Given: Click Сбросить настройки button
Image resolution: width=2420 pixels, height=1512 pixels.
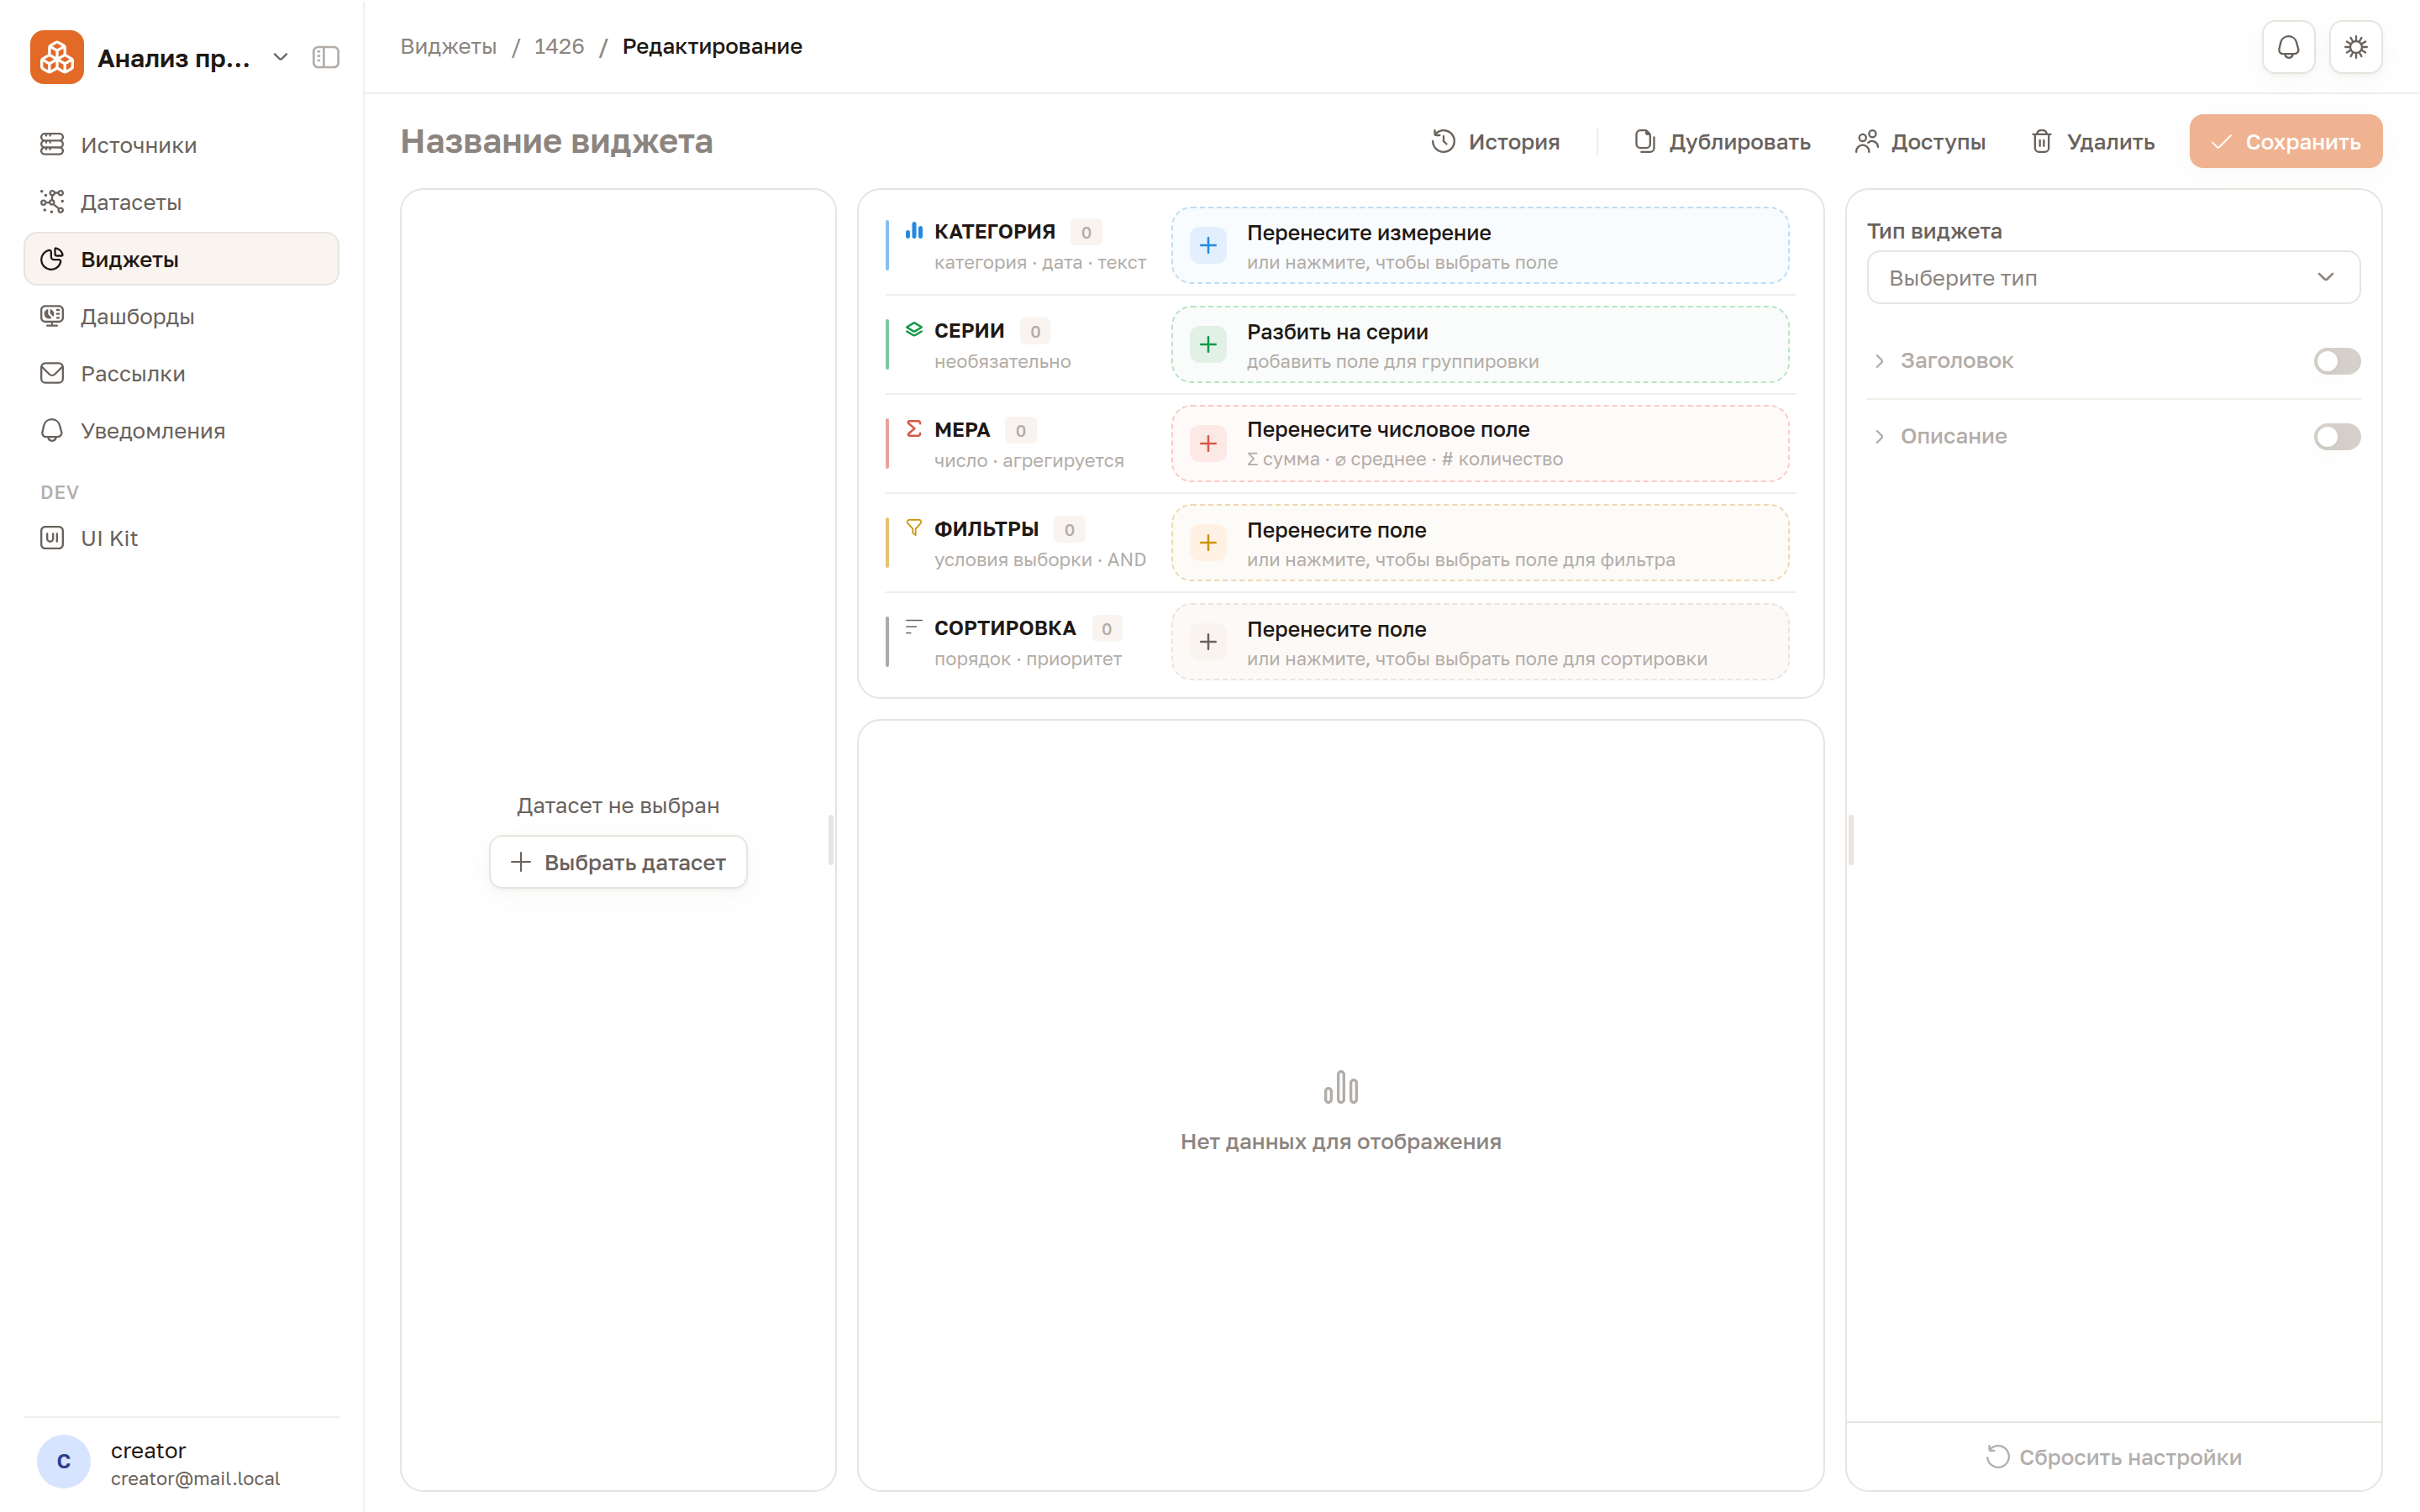Looking at the screenshot, I should point(2113,1457).
